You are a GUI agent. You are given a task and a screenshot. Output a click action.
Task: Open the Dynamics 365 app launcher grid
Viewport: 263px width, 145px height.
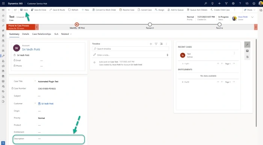pos(3,3)
